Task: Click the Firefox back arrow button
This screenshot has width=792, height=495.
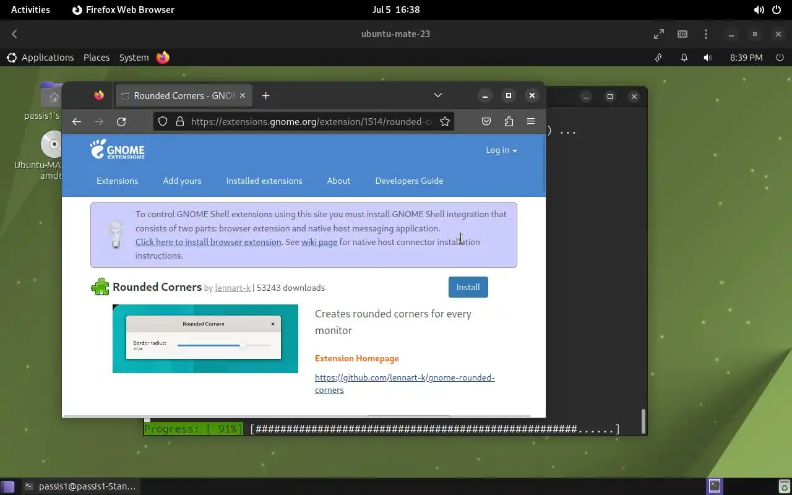Action: 77,121
